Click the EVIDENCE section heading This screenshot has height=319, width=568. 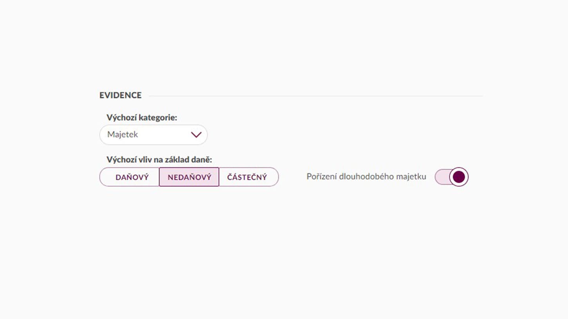click(120, 95)
